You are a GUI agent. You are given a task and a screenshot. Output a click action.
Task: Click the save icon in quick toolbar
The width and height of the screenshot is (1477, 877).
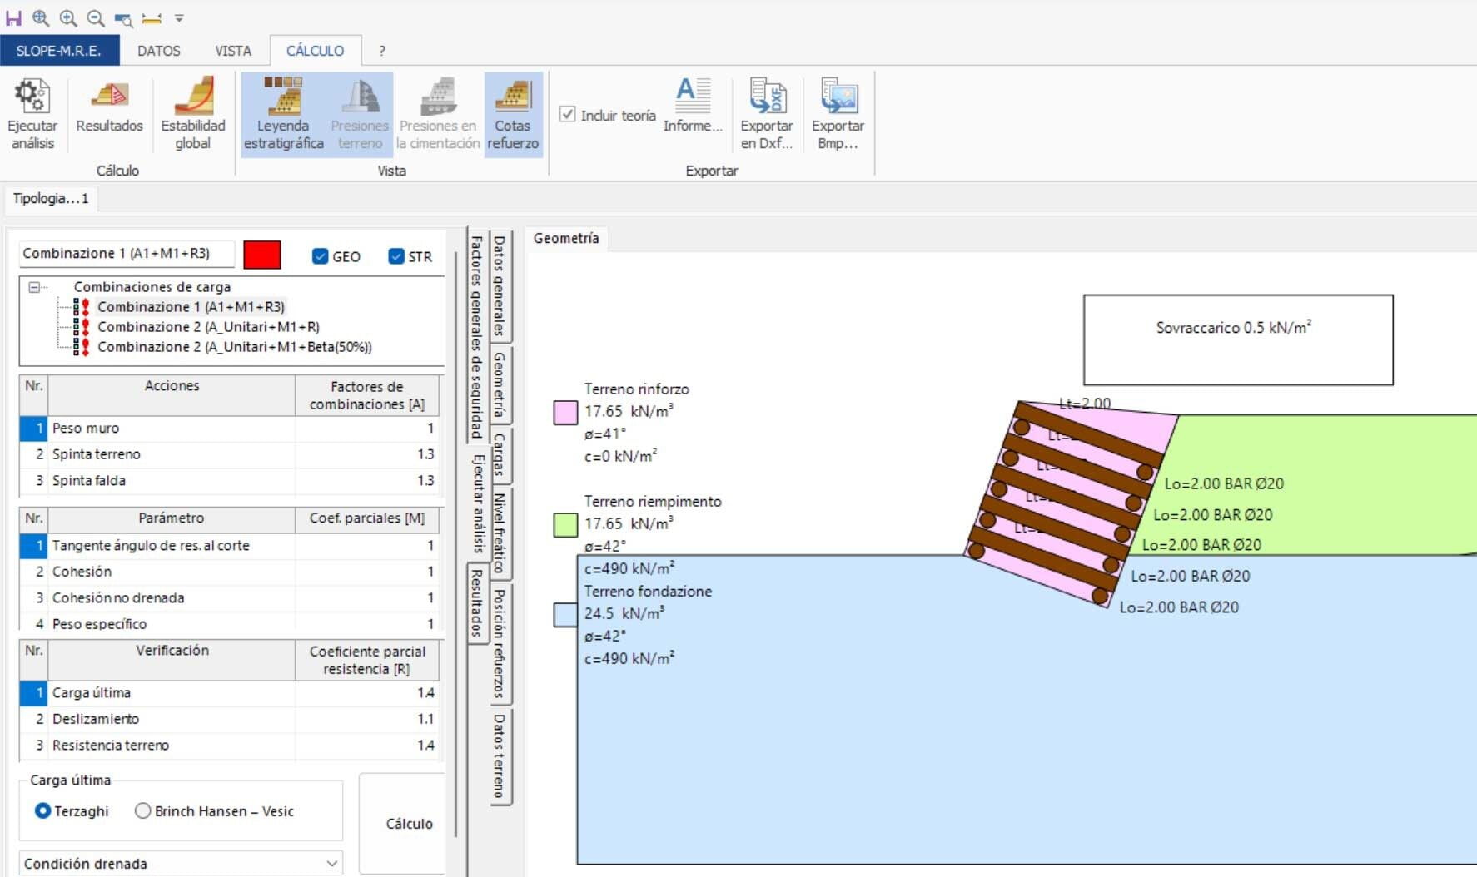pyautogui.click(x=13, y=17)
